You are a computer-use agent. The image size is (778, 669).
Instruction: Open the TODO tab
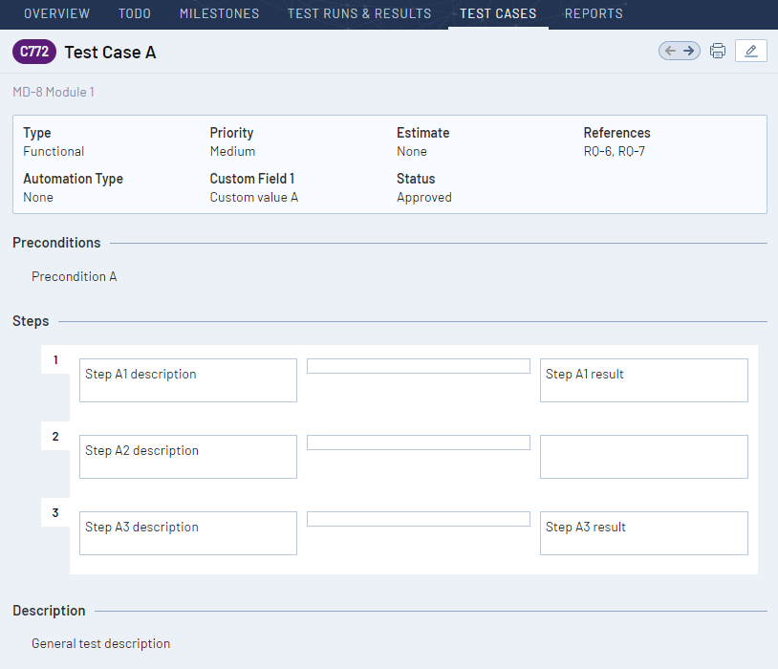tap(134, 13)
